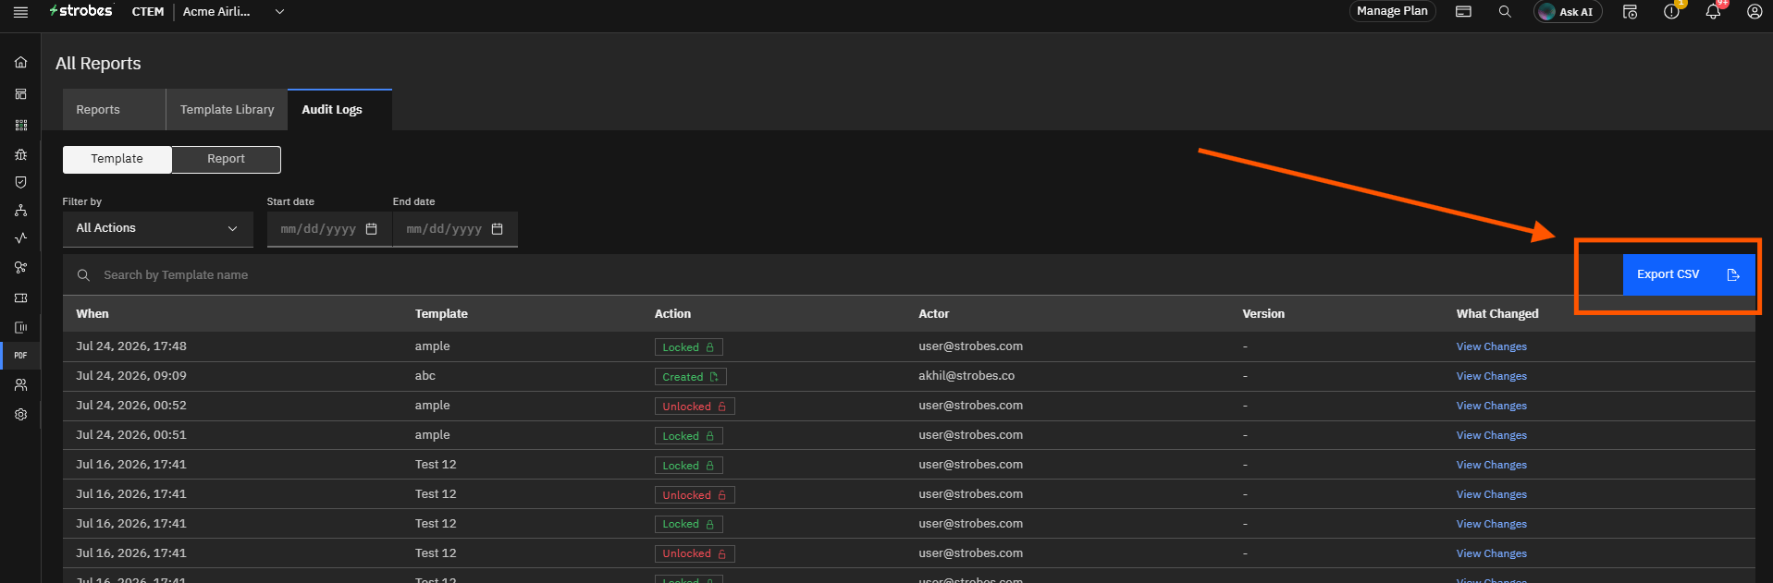The image size is (1773, 583).
Task: Switch to the Reports tab
Action: [x=114, y=109]
